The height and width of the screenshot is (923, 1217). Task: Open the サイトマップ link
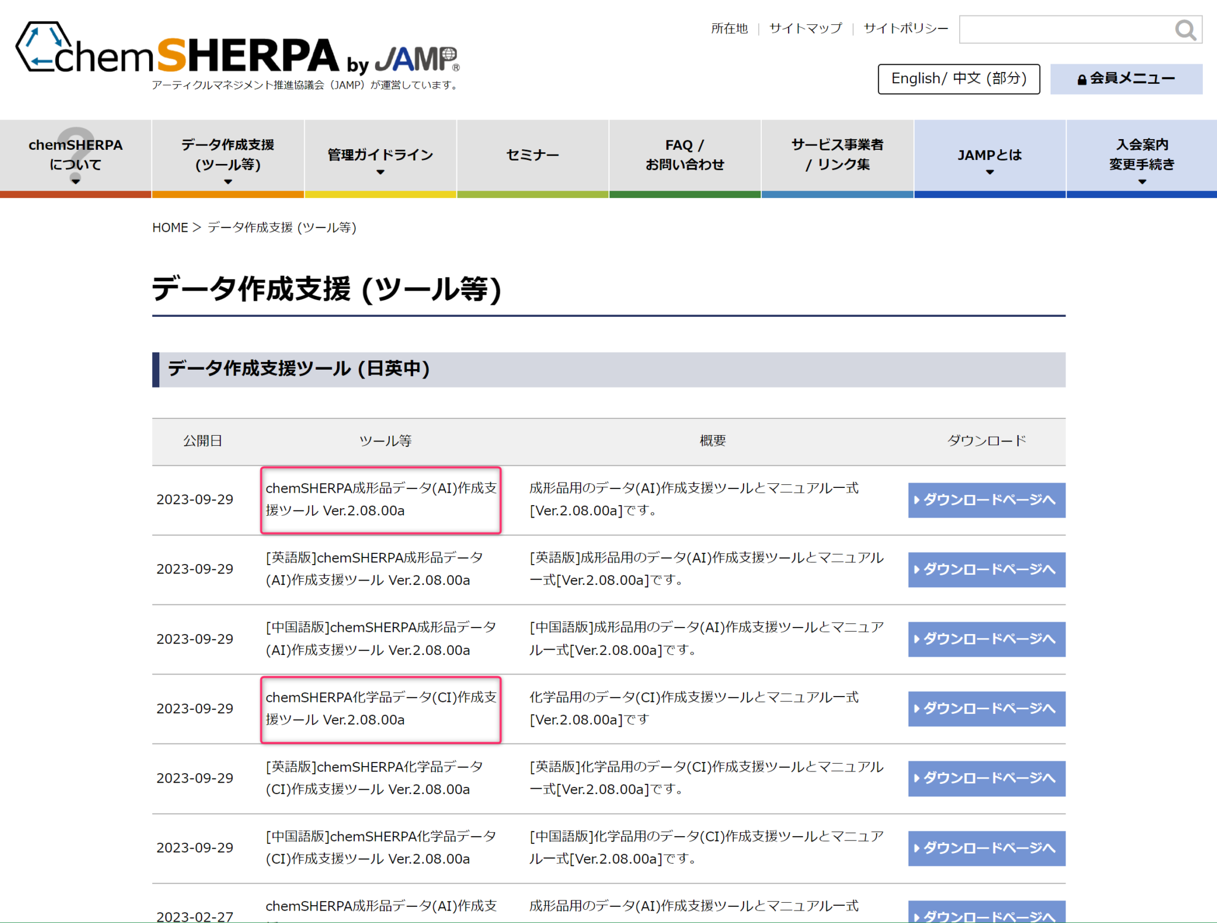pos(805,28)
